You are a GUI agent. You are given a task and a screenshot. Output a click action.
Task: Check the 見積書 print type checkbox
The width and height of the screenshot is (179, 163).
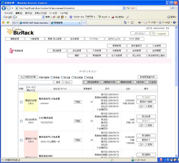(52, 77)
